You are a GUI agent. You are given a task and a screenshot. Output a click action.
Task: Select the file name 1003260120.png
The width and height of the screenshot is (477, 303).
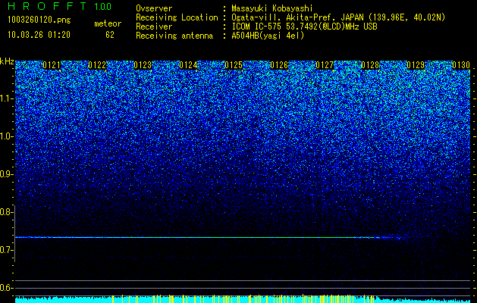[39, 20]
